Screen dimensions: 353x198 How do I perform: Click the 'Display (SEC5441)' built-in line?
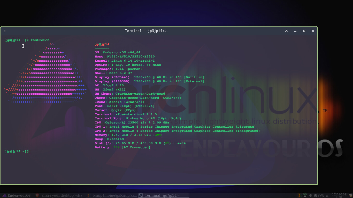pyautogui.click(x=149, y=77)
